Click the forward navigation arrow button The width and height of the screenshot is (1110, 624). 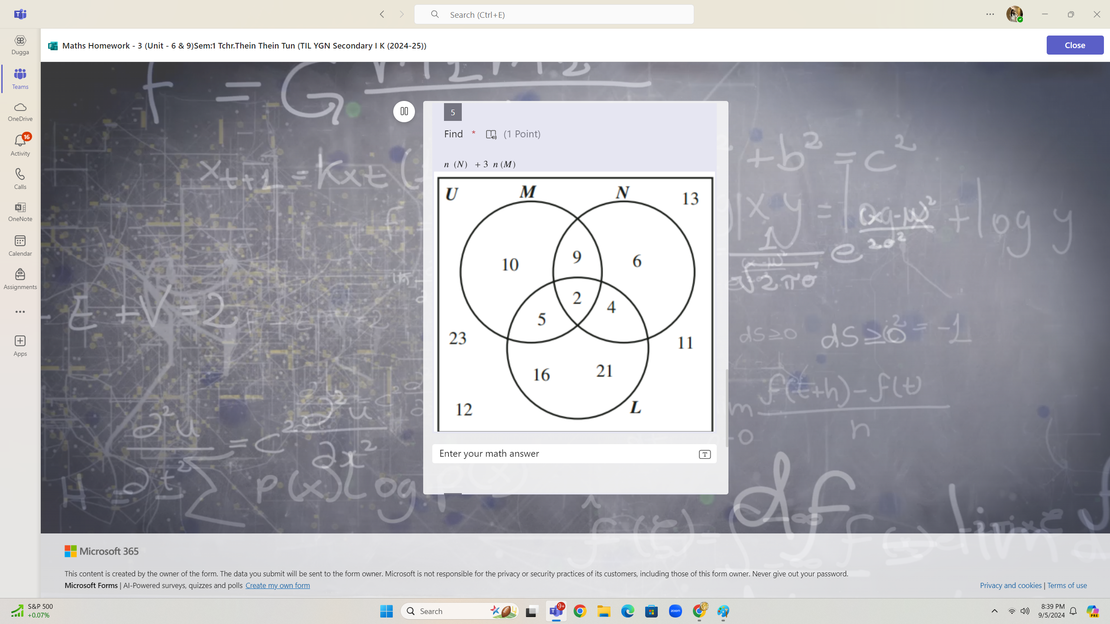401,14
